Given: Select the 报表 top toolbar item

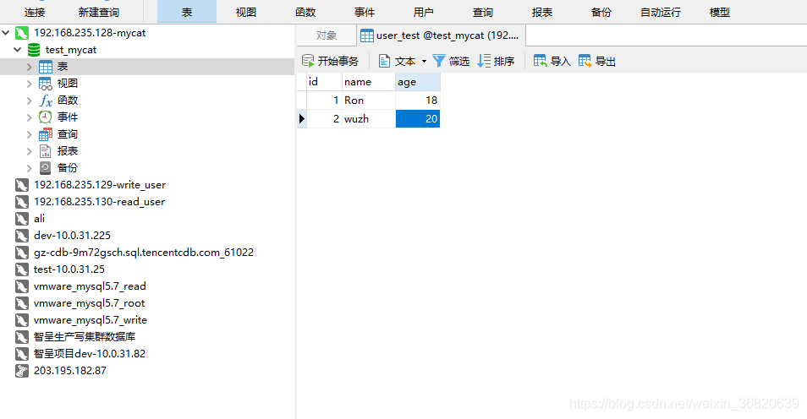Looking at the screenshot, I should 542,13.
